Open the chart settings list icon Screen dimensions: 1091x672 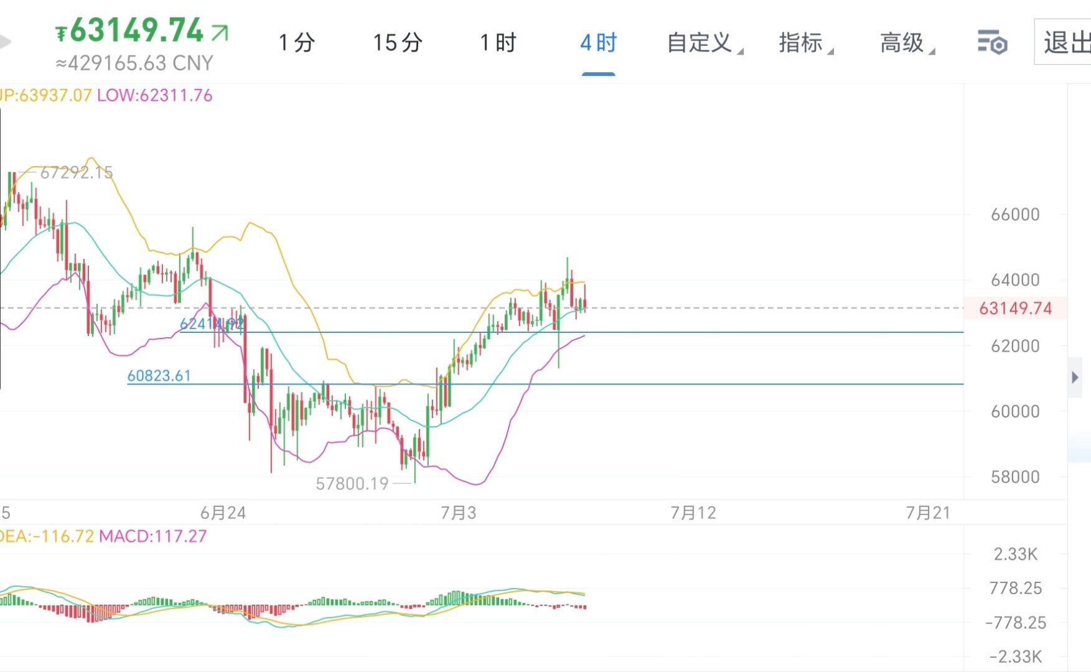pyautogui.click(x=992, y=42)
